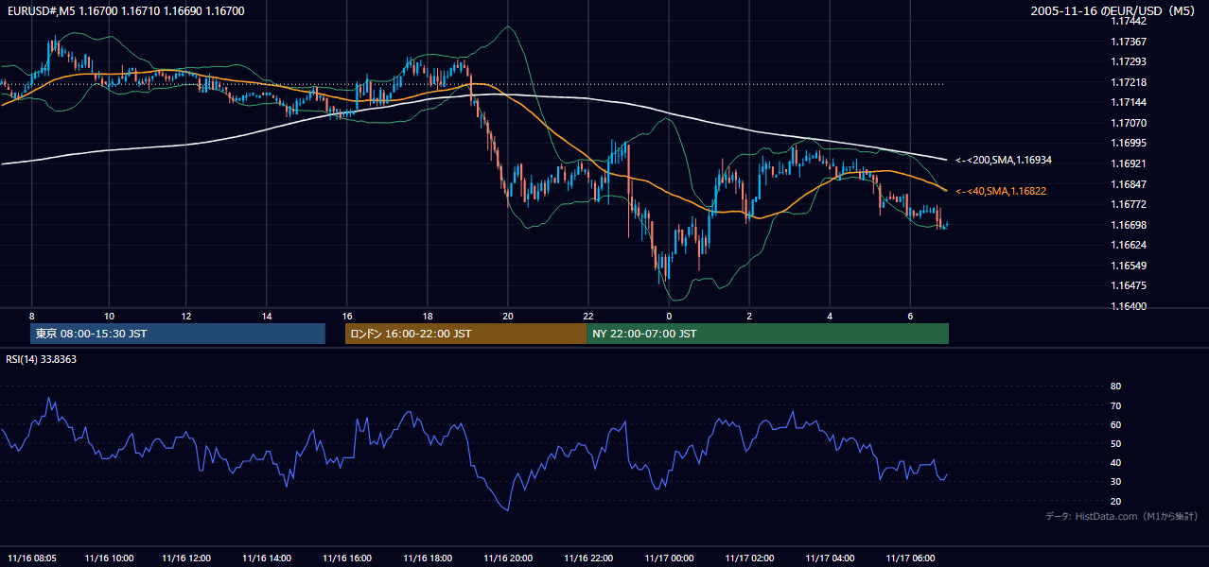
Task: Click price axis value 1.16400
Action: (1128, 306)
